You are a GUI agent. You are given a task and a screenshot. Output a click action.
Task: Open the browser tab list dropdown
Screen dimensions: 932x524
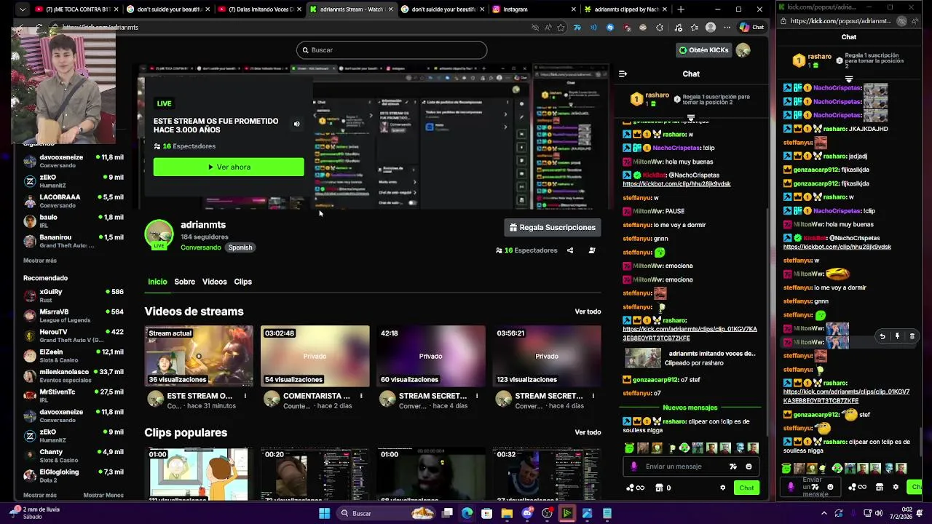point(23,9)
